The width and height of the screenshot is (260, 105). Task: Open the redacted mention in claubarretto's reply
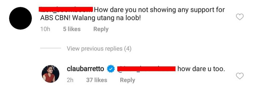coord(146,69)
